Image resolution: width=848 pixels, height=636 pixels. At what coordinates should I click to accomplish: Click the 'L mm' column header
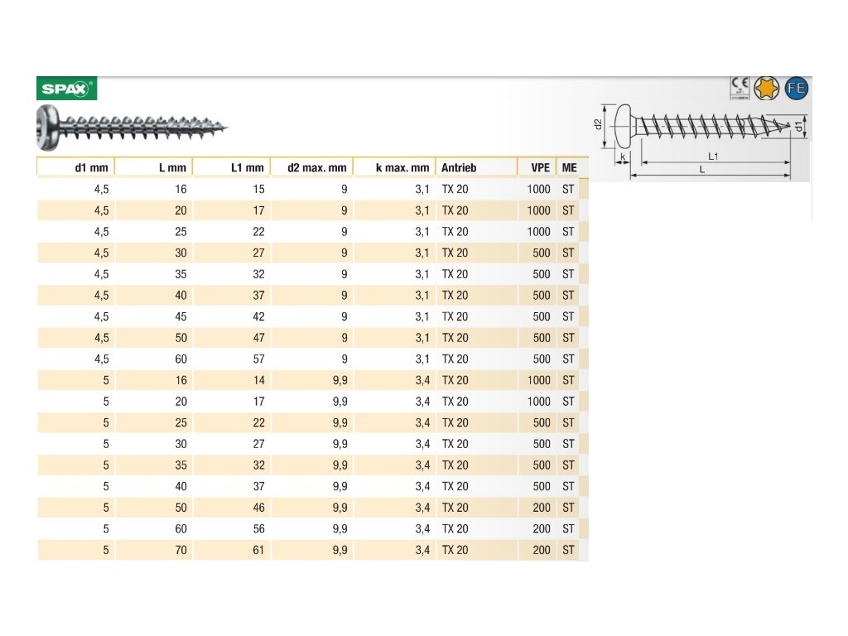[172, 168]
